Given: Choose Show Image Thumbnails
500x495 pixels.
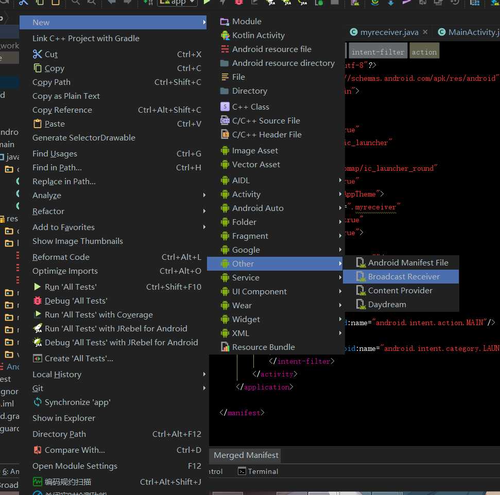Looking at the screenshot, I should [113, 241].
